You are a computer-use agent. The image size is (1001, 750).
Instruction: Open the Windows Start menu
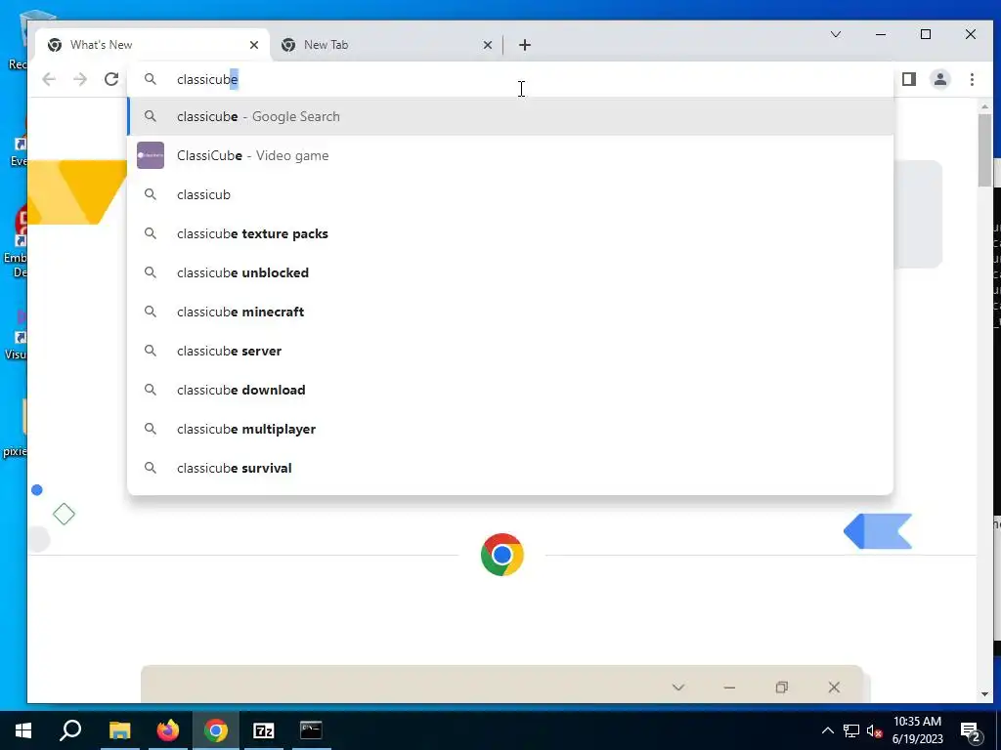click(23, 730)
